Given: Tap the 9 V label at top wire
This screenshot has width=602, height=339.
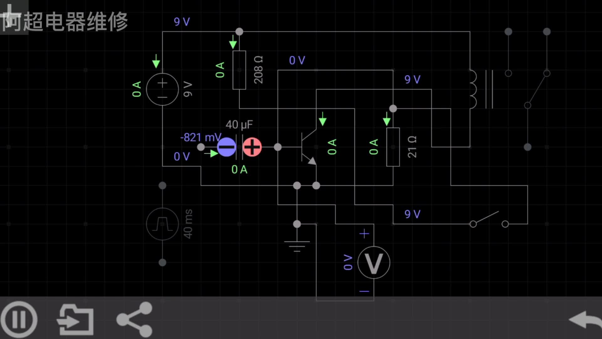Looking at the screenshot, I should (182, 22).
